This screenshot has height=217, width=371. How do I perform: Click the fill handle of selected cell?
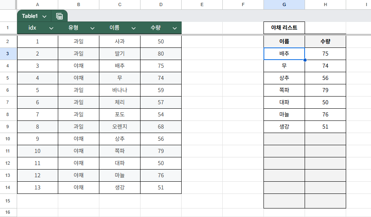(305, 60)
